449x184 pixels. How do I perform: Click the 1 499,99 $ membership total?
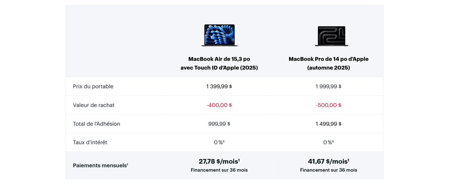coord(328,124)
